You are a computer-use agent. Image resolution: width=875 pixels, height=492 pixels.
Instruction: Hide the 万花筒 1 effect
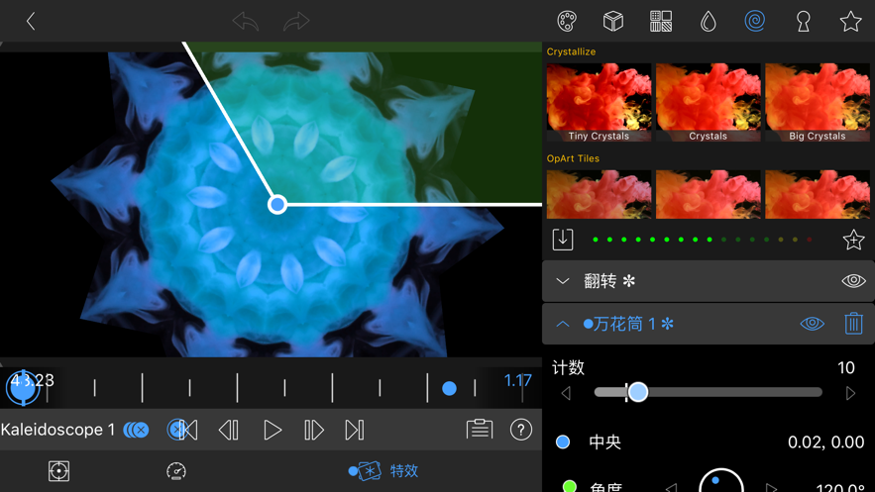click(812, 324)
